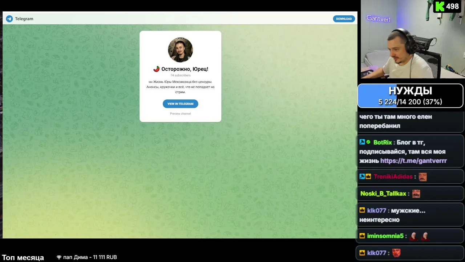Click the TrenikiAdidas username in chat

pyautogui.click(x=393, y=176)
